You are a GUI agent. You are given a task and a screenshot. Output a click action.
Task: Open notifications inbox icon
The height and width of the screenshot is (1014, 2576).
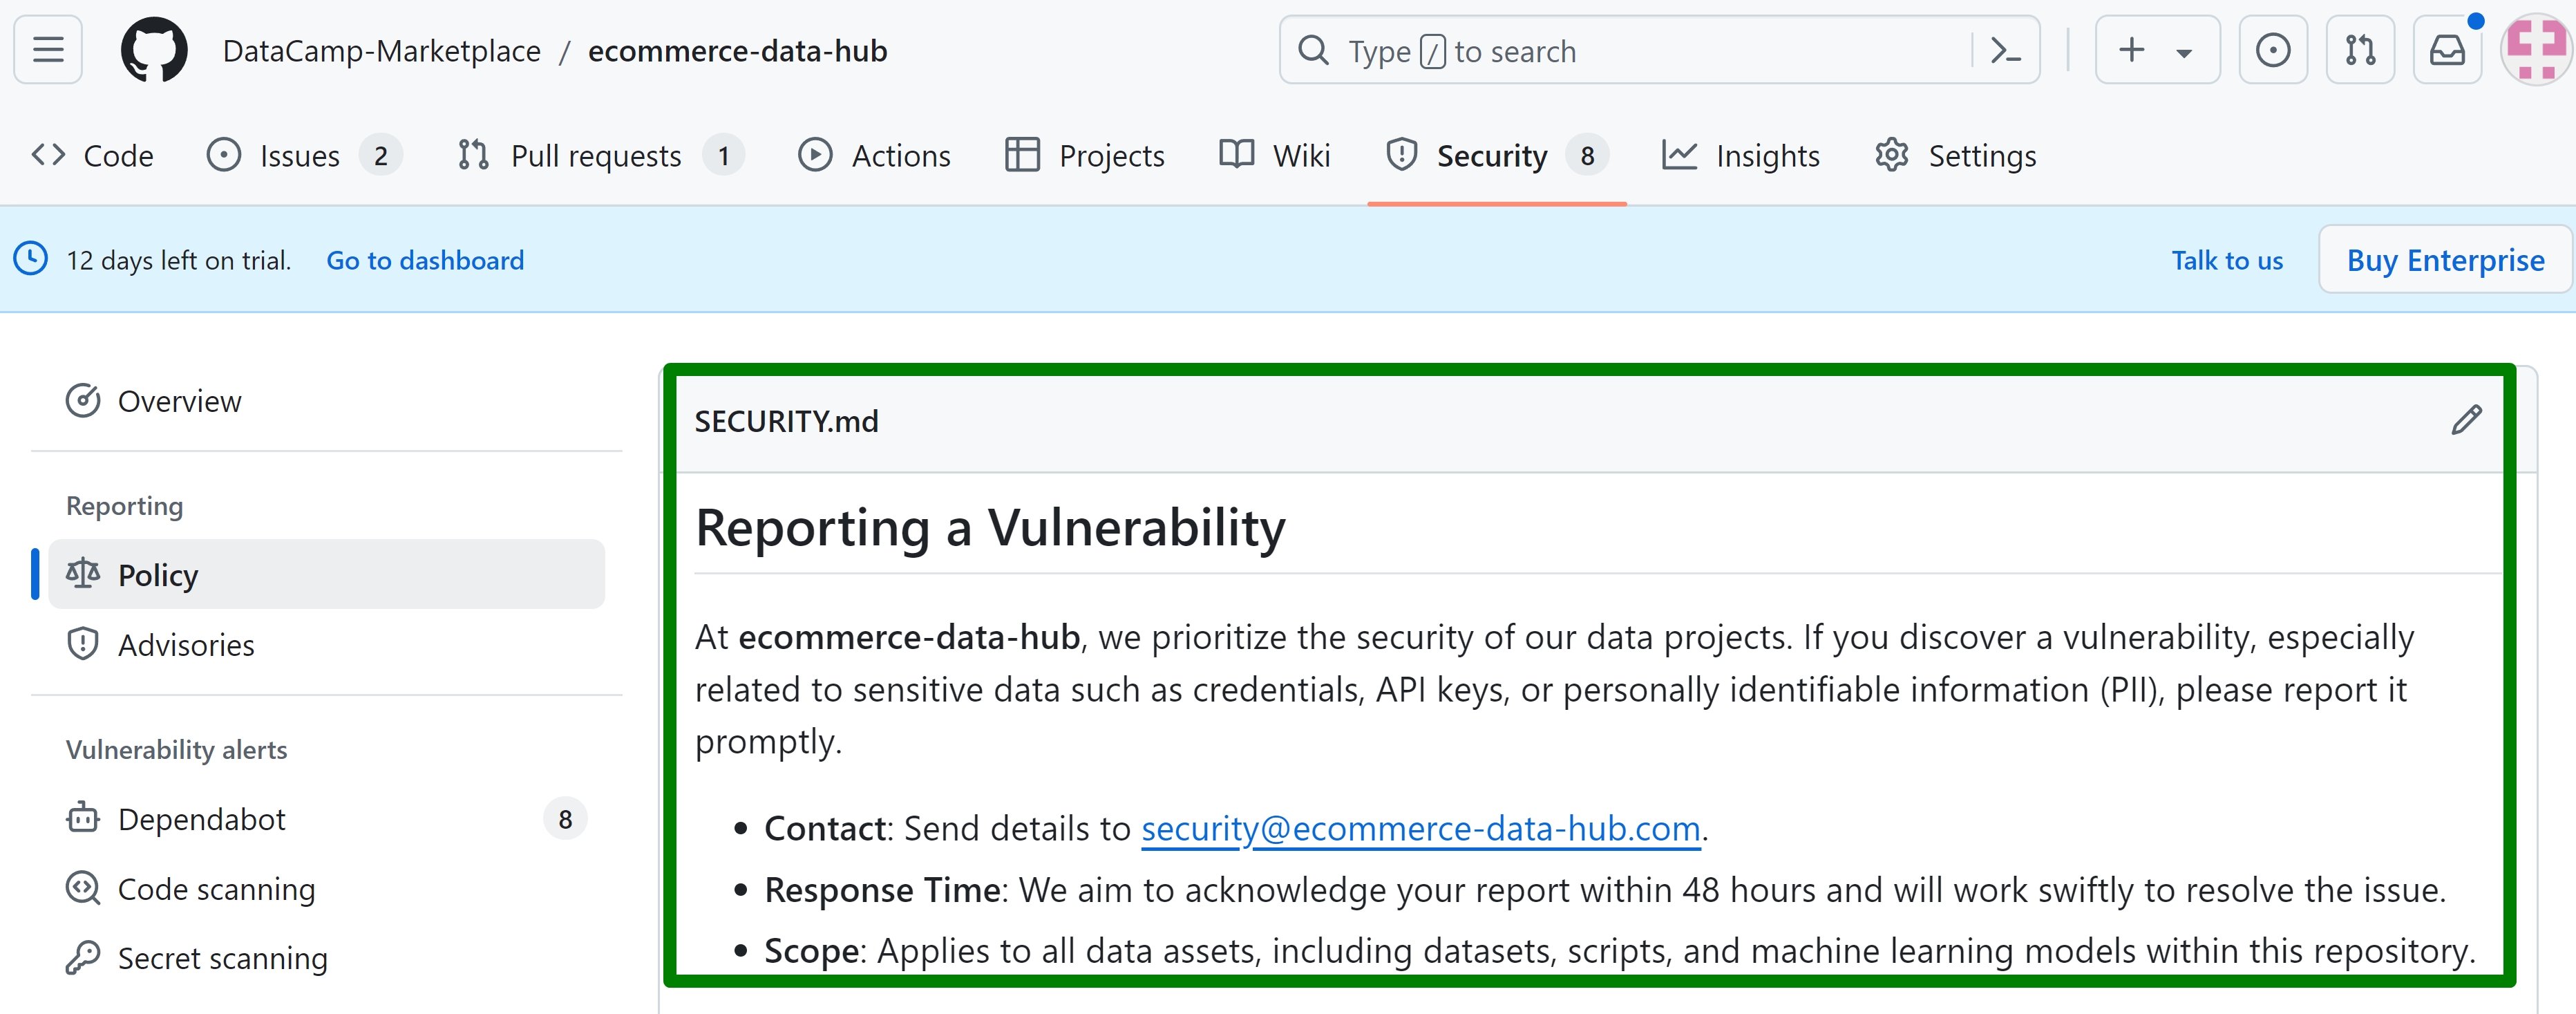point(2447,50)
